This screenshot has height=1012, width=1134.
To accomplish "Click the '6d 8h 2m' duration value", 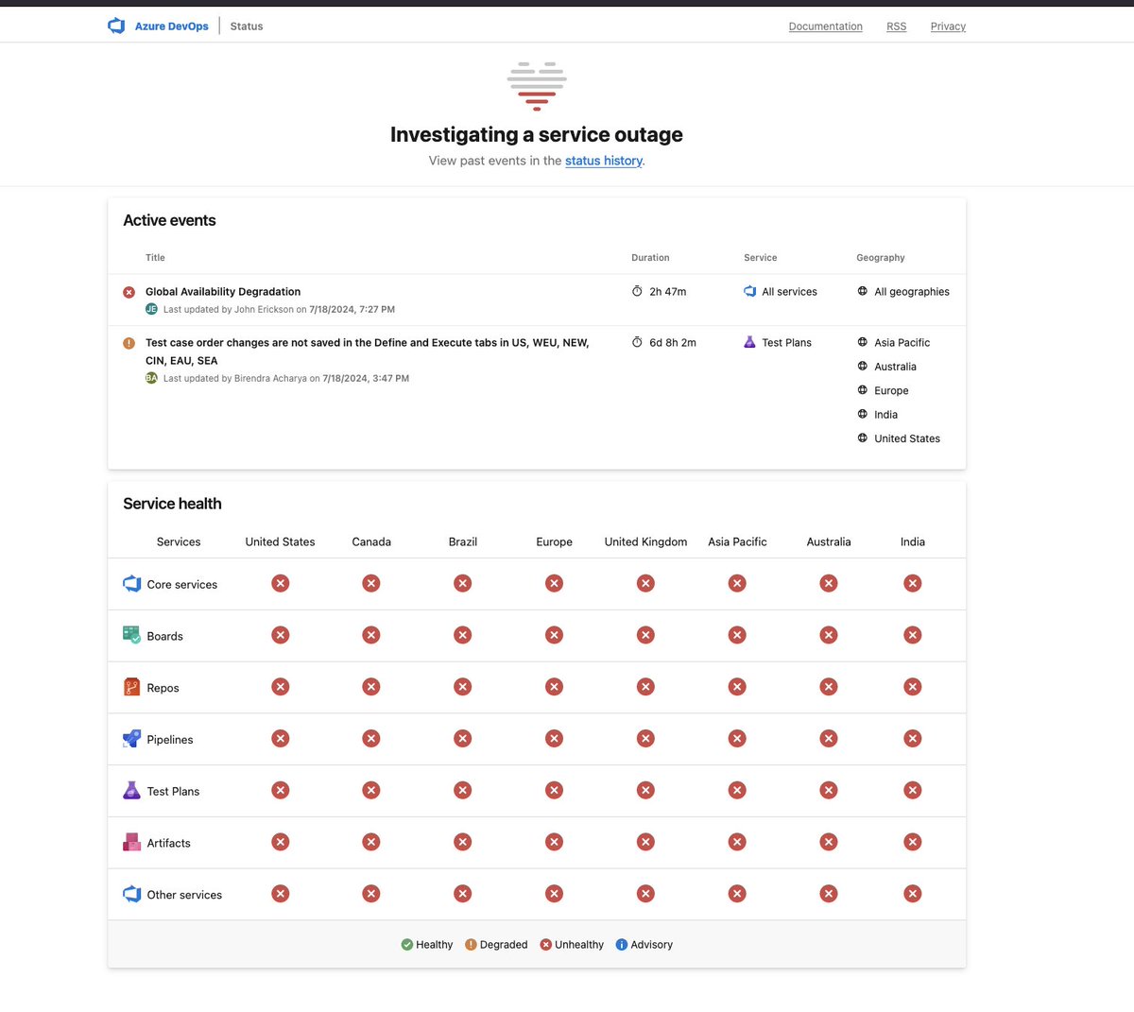I will click(x=673, y=343).
